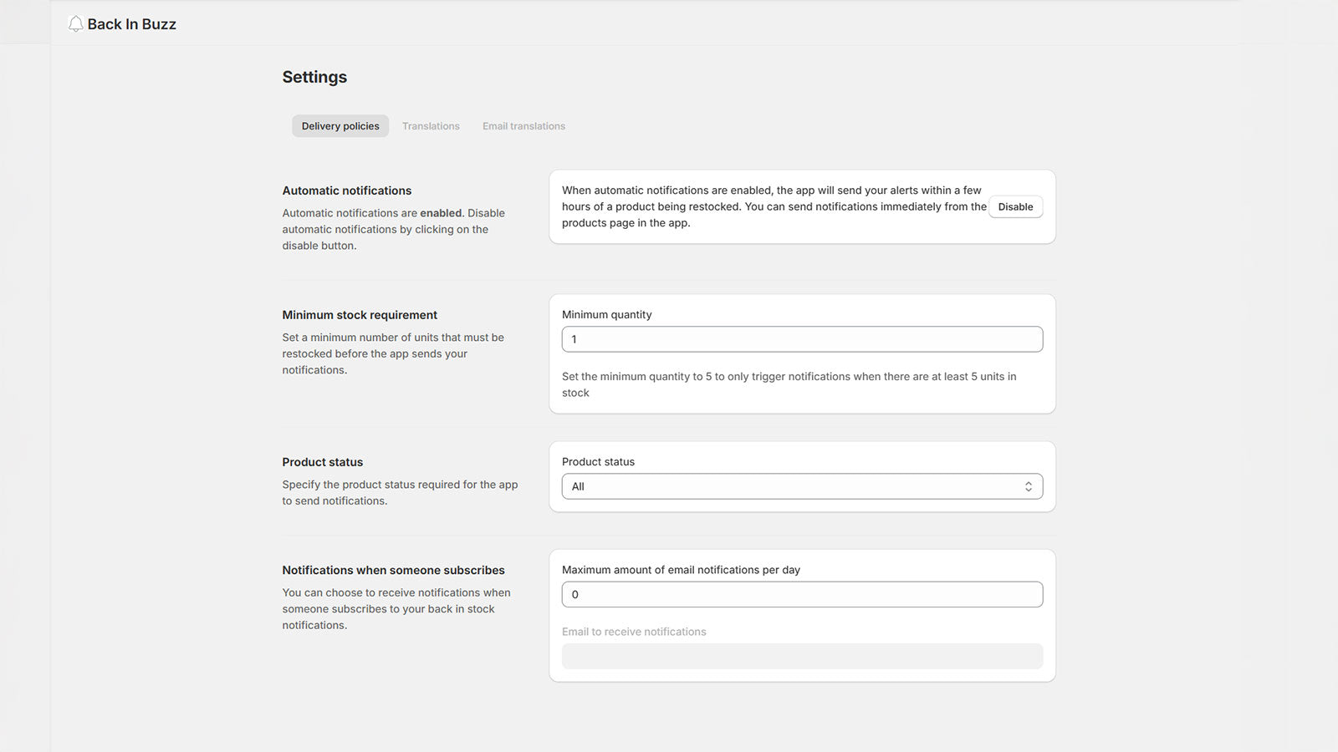Click the Maximum amount of email notifications label
Viewport: 1338px width, 752px height.
[681, 570]
